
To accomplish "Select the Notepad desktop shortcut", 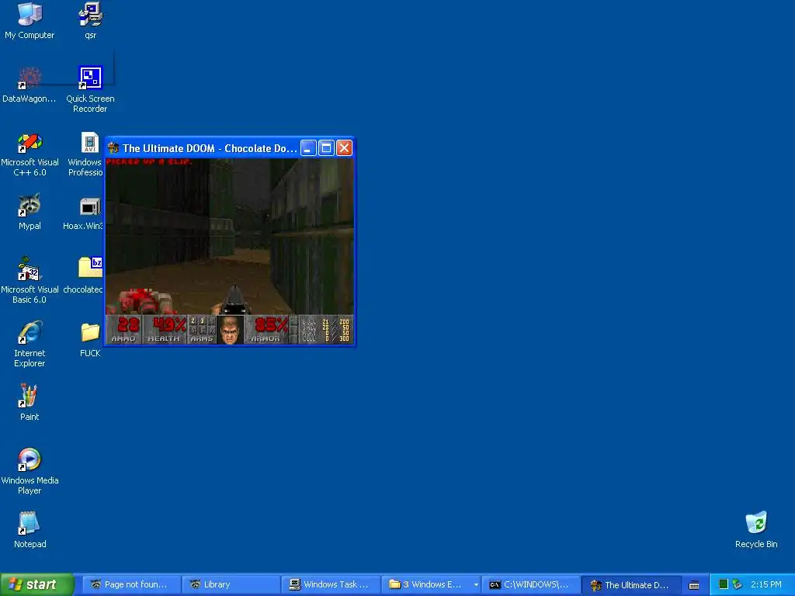I will tap(30, 530).
